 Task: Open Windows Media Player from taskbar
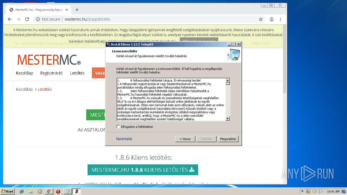pos(40,191)
